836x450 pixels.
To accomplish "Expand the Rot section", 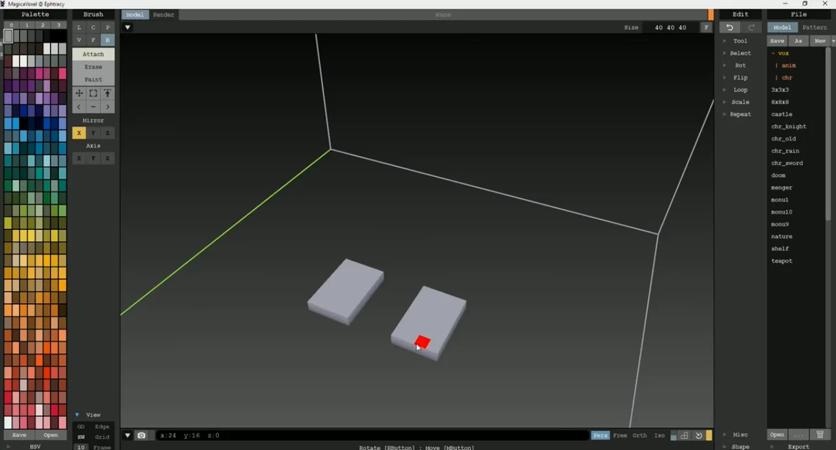I will pos(740,65).
